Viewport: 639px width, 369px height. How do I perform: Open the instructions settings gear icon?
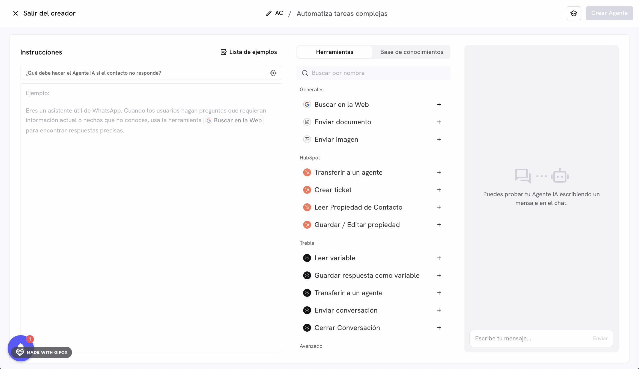point(273,73)
